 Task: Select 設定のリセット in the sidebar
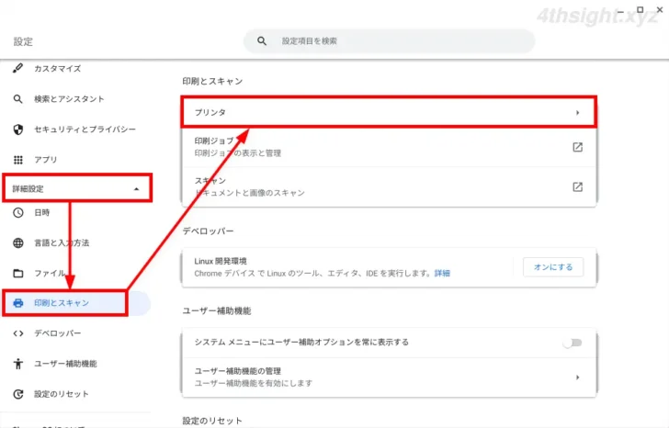coord(62,394)
